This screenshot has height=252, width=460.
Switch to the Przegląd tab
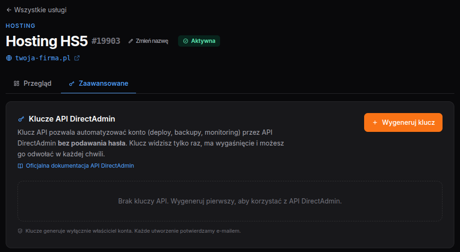[33, 83]
